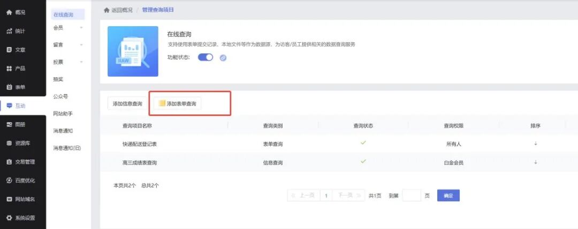
Task: Expand the 会员 submenu arrow
Action: coord(81,28)
